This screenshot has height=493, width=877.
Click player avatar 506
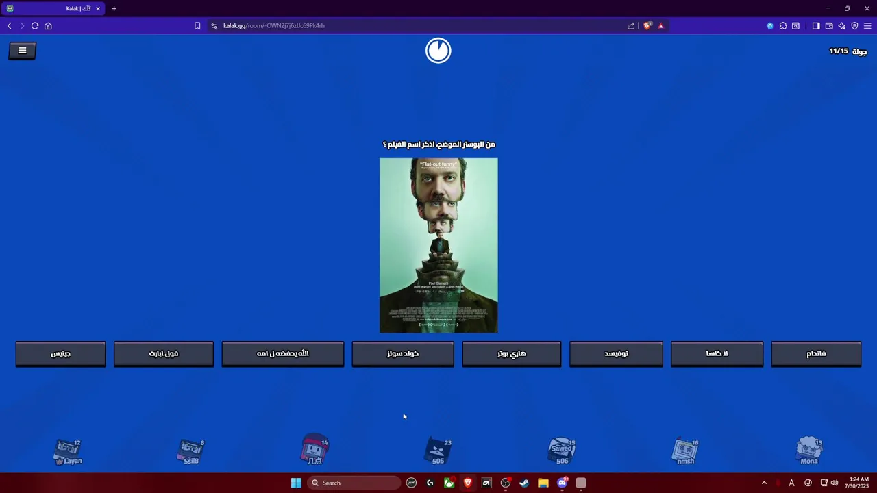coord(562,452)
